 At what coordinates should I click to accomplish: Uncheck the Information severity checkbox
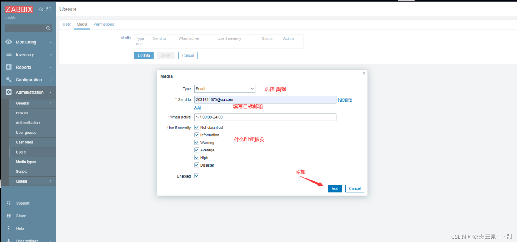[197, 135]
